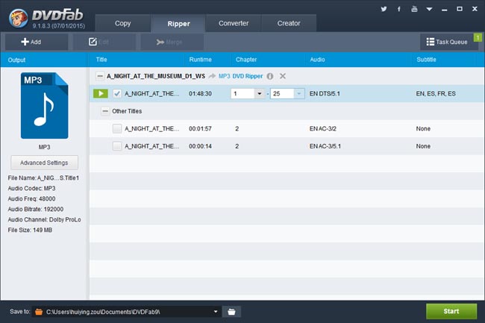Click the 00:01:57 runtime value
This screenshot has width=485, height=323.
click(x=201, y=128)
